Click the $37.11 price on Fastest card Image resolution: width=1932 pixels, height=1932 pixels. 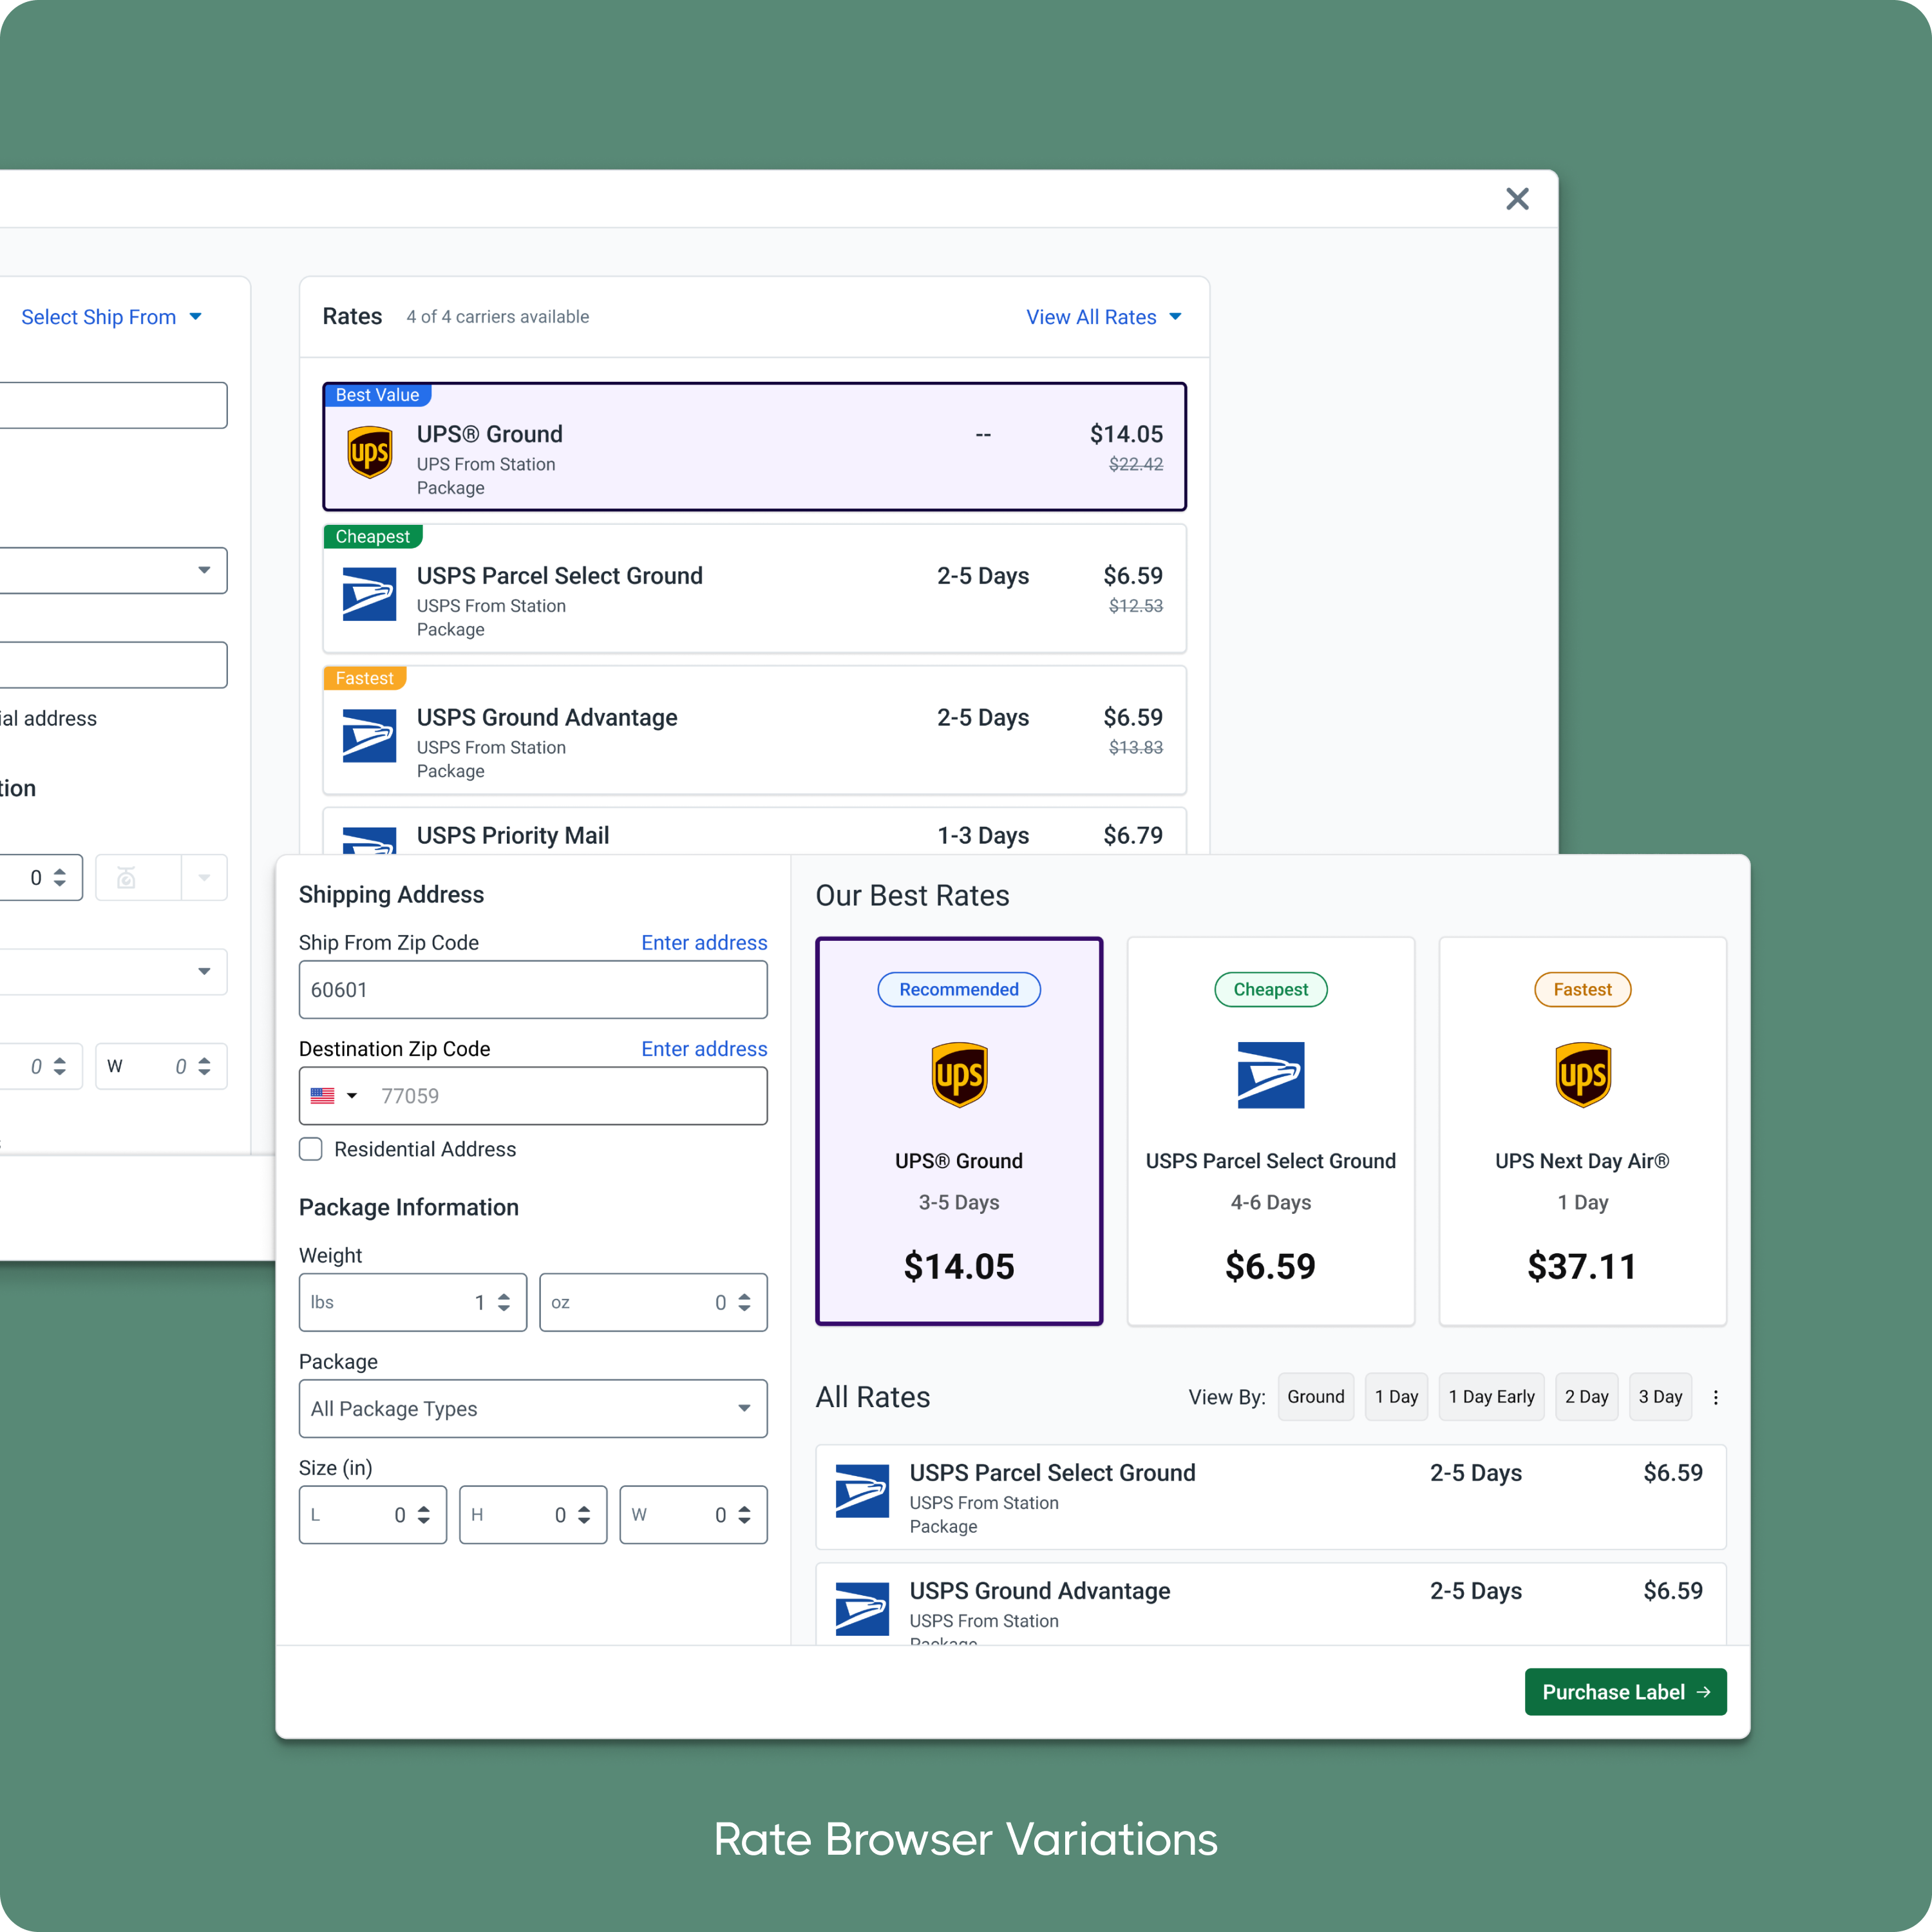point(1582,1267)
